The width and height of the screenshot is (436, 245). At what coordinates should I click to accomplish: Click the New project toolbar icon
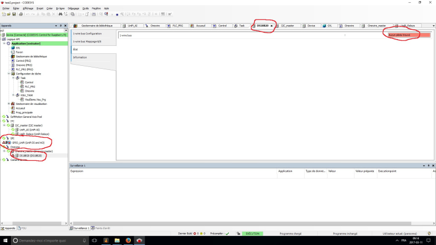[3, 14]
